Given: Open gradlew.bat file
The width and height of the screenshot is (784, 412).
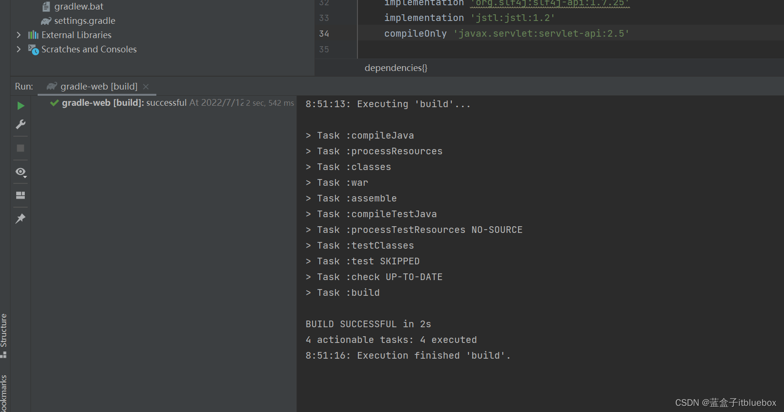Looking at the screenshot, I should click(x=79, y=7).
